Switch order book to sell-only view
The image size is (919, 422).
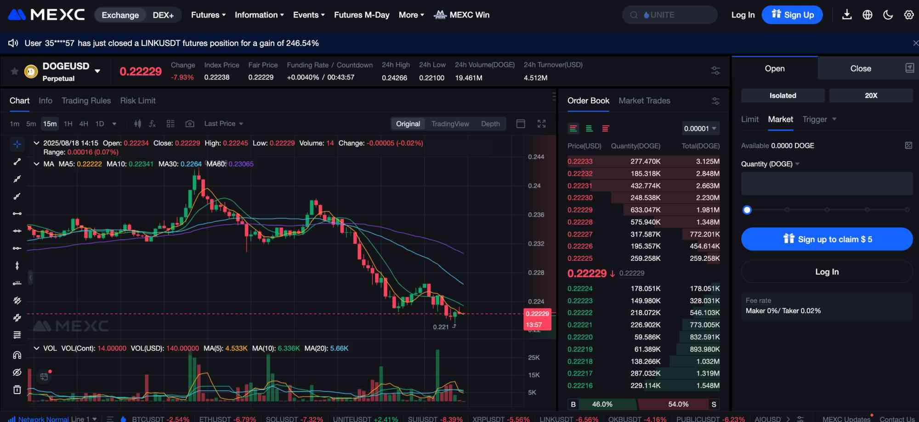click(x=606, y=129)
